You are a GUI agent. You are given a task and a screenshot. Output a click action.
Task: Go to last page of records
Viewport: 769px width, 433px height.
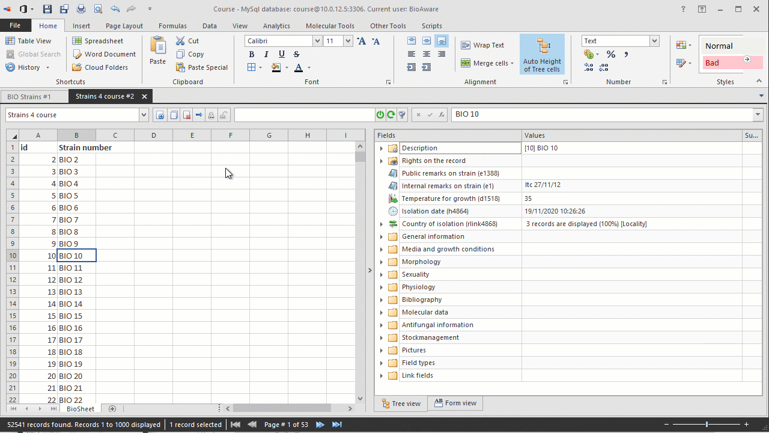(336, 425)
